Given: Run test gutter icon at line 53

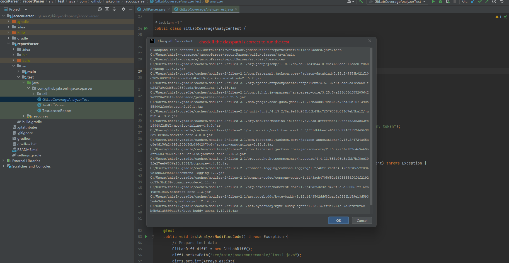Looking at the screenshot, I should tap(146, 237).
